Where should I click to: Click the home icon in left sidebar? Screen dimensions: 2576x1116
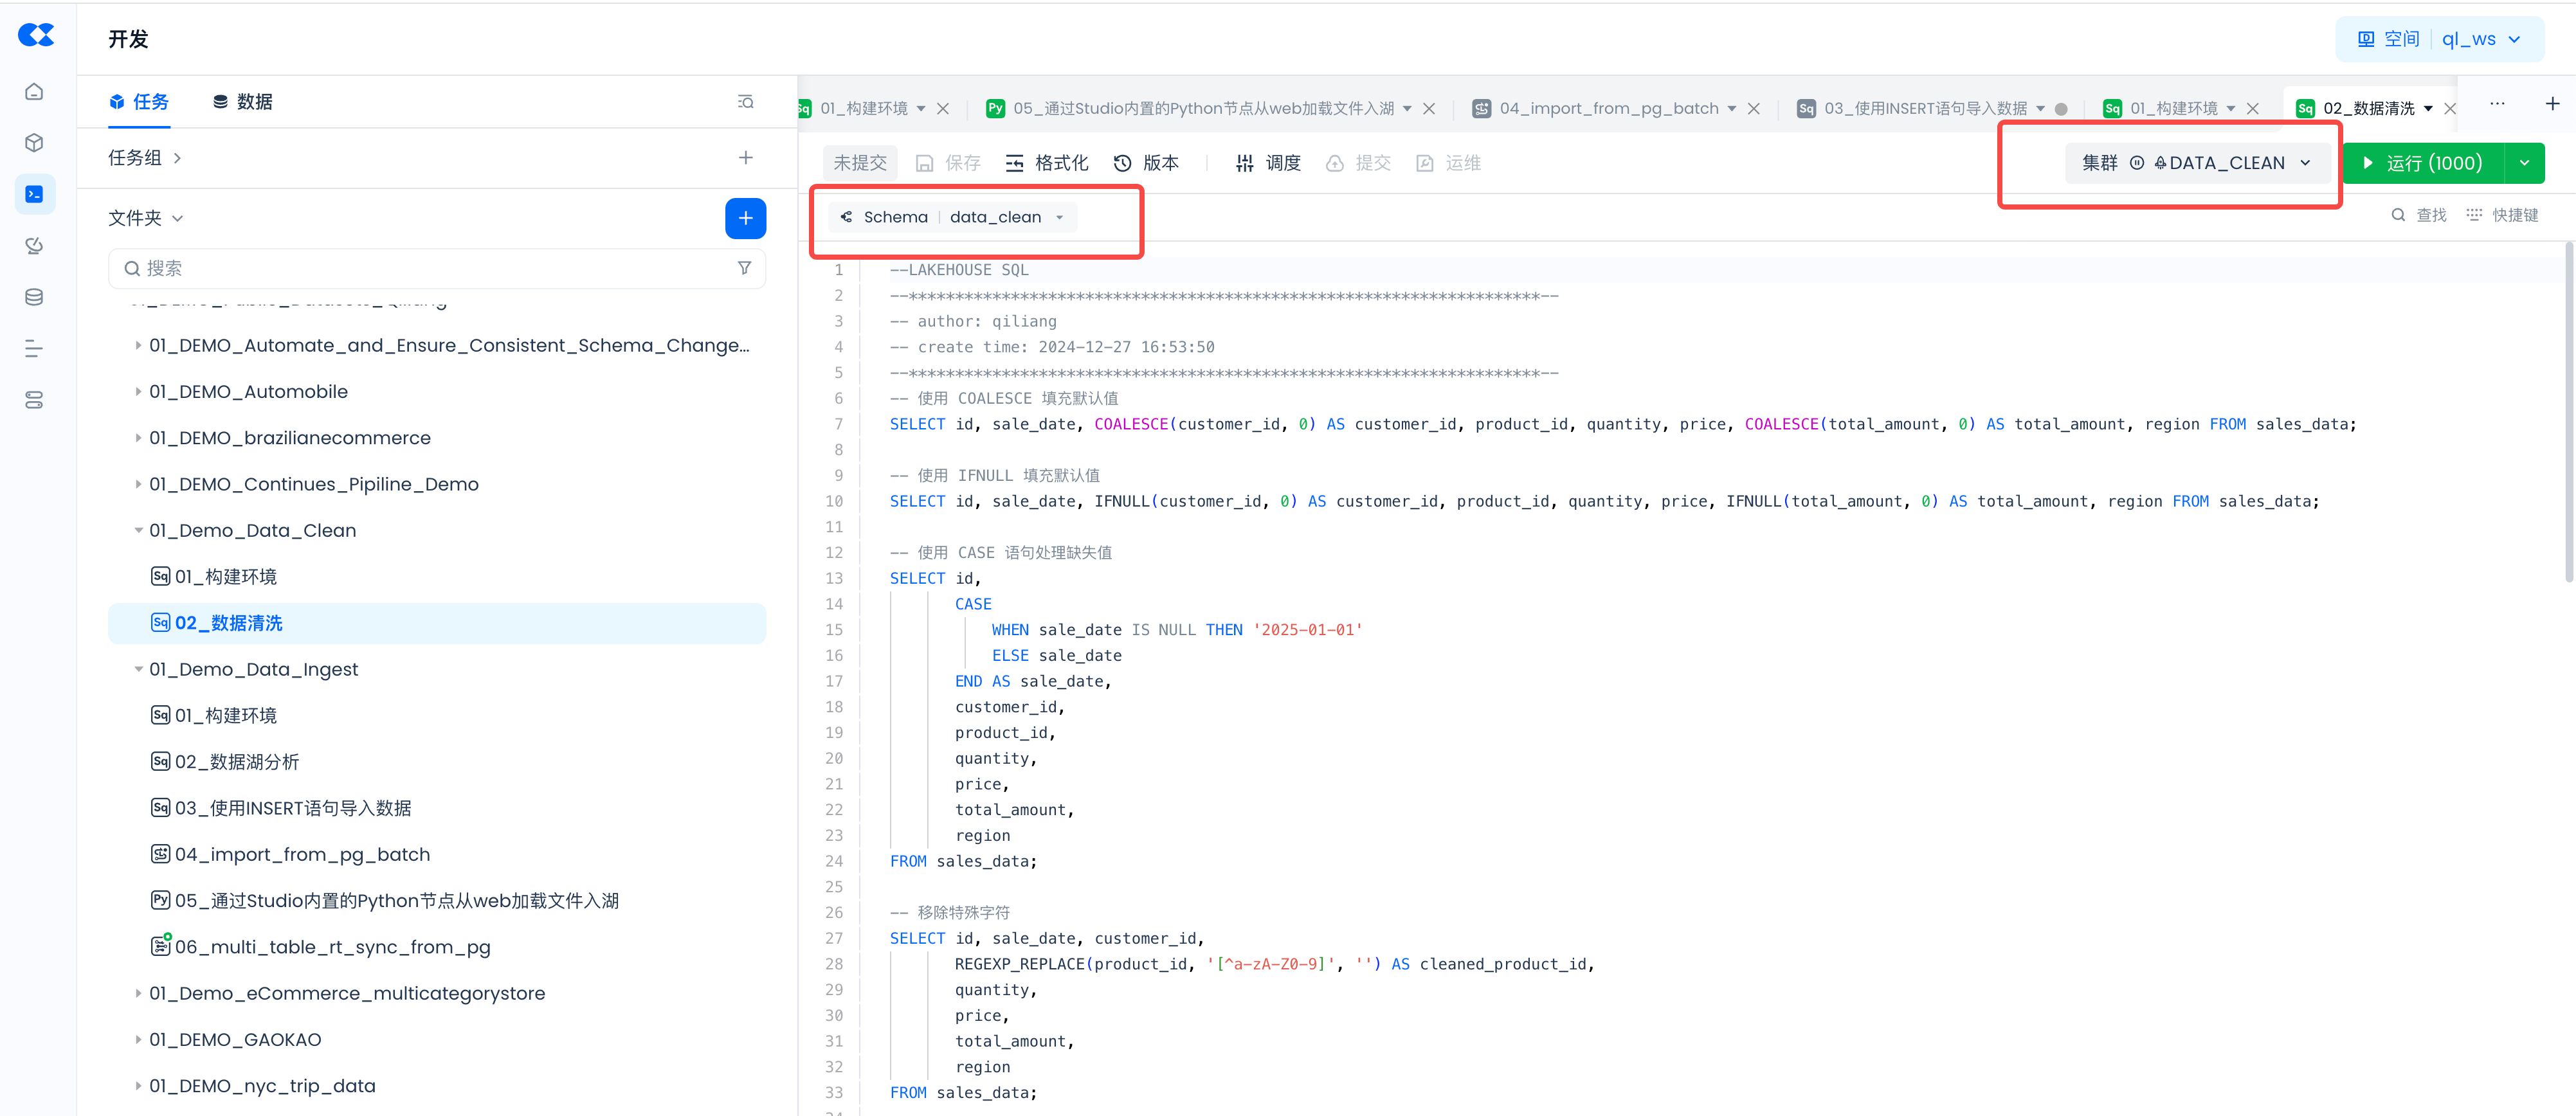(x=34, y=92)
